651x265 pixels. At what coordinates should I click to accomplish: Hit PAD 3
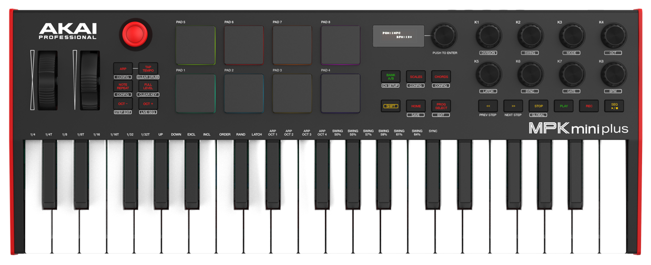[x=292, y=93]
